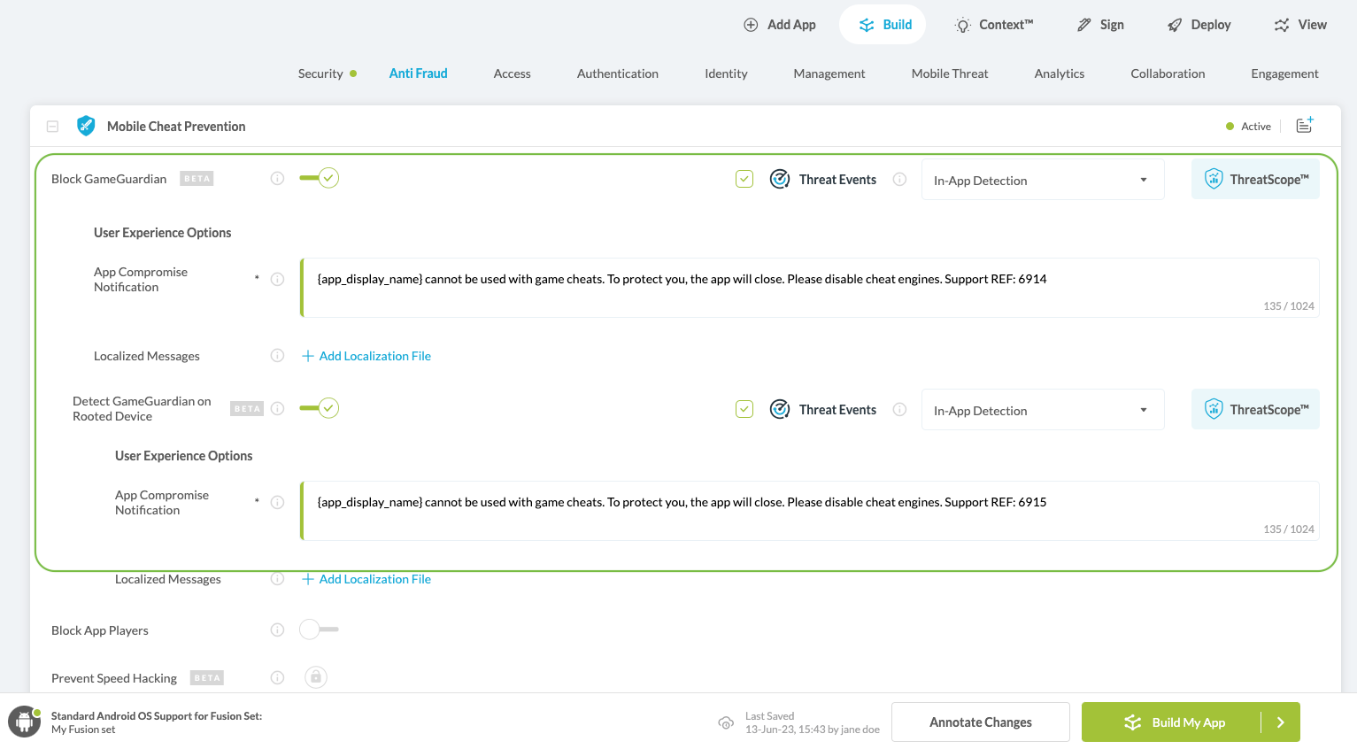Screen dimensions: 1357x749
Task: Click the cloud save status icon
Action: pyautogui.click(x=726, y=722)
